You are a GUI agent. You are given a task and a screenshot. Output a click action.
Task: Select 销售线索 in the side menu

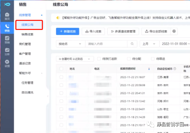pyautogui.click(x=28, y=34)
